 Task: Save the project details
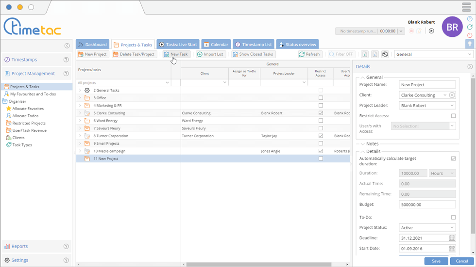pos(436,261)
